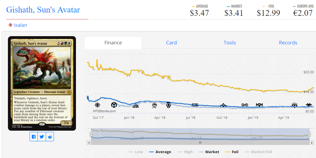Open the Tools tab
The height and width of the screenshot is (158, 316).
(x=230, y=43)
